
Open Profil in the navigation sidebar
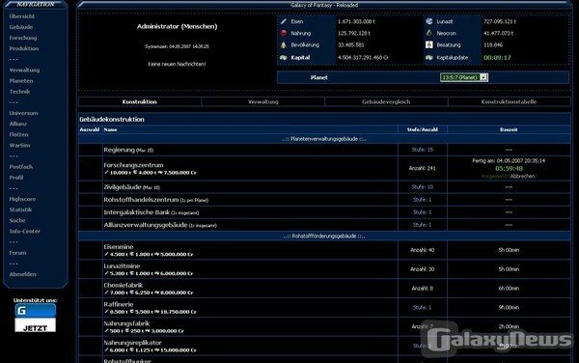click(16, 178)
